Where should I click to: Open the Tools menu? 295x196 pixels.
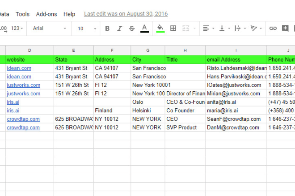click(23, 14)
